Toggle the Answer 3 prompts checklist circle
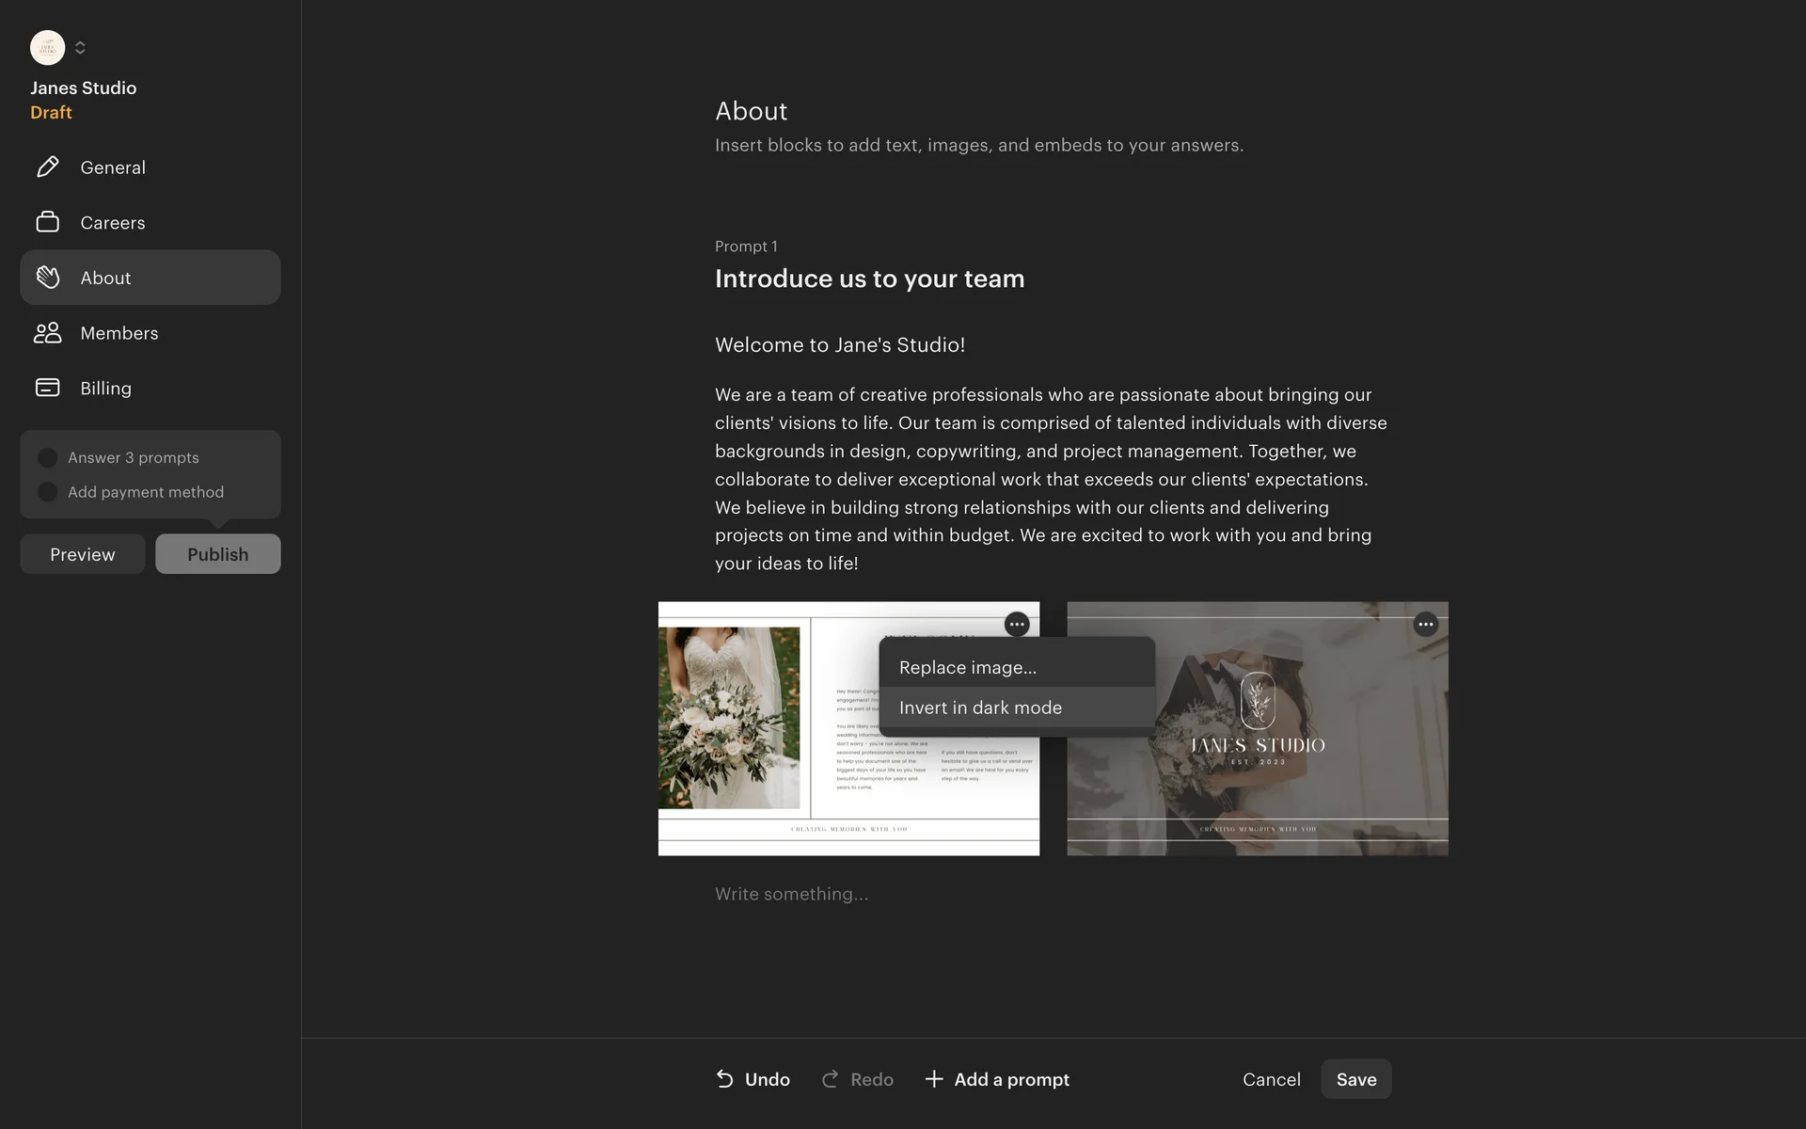Viewport: 1806px width, 1129px height. [x=47, y=458]
